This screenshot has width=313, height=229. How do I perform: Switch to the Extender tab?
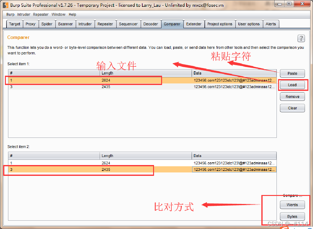click(194, 24)
